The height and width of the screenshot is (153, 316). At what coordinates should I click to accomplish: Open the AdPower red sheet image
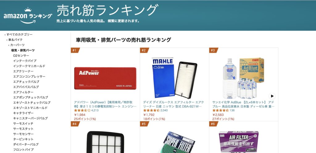pos(105,78)
